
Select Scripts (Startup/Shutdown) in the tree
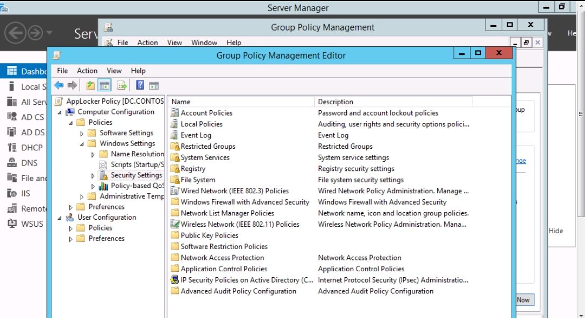click(137, 164)
